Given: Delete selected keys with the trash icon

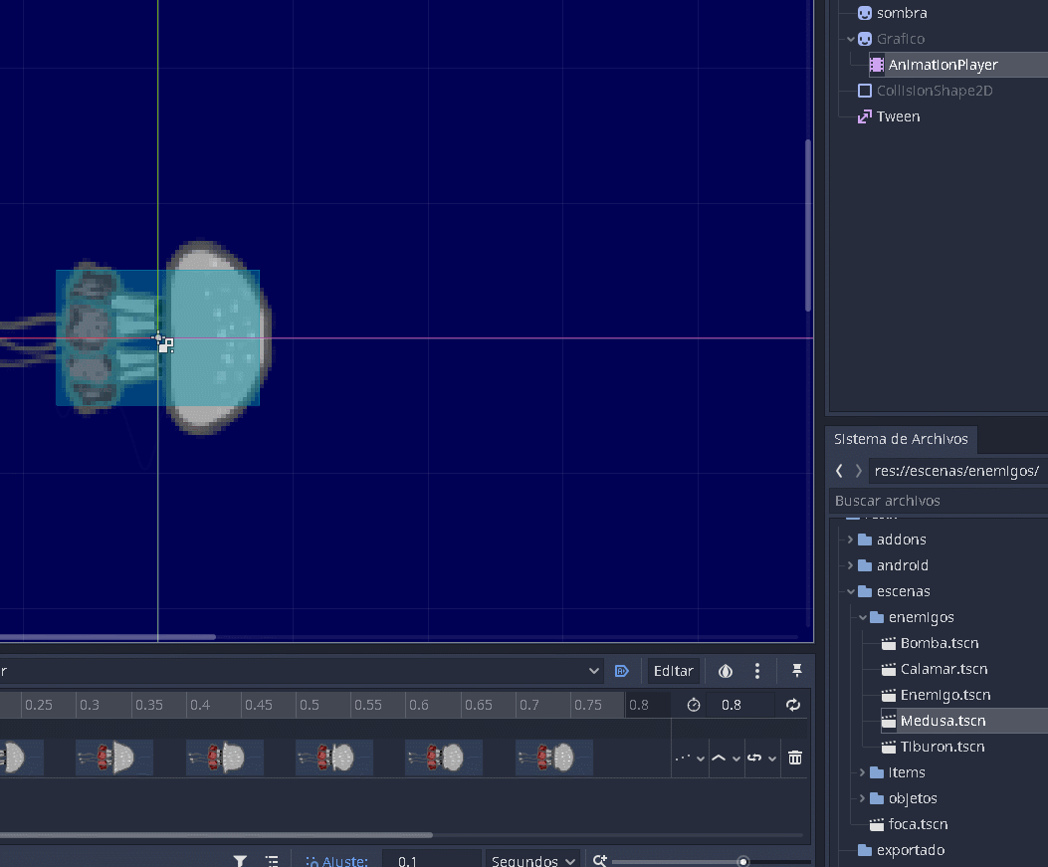Looking at the screenshot, I should 795,758.
